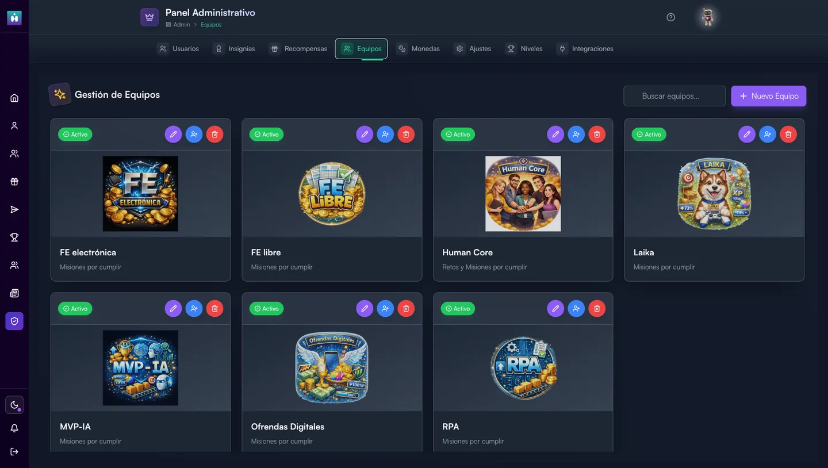Edit the MVP-IA team
Viewport: 828px width, 468px height.
click(x=173, y=309)
